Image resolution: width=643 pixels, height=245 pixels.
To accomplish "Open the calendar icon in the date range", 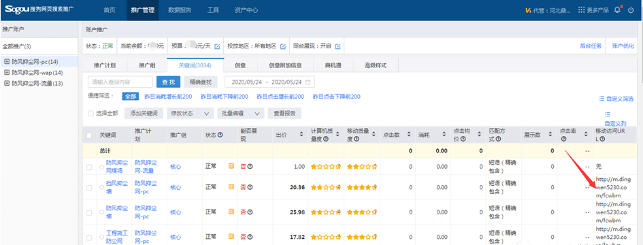I will pos(308,82).
